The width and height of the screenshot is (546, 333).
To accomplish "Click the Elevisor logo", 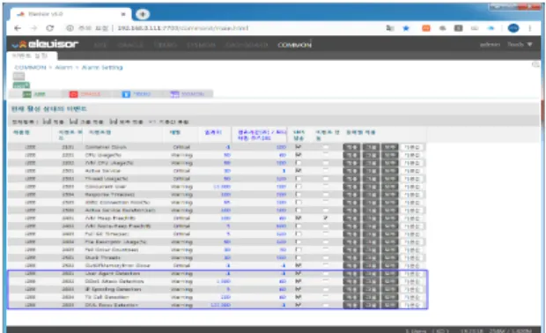I will pyautogui.click(x=45, y=44).
